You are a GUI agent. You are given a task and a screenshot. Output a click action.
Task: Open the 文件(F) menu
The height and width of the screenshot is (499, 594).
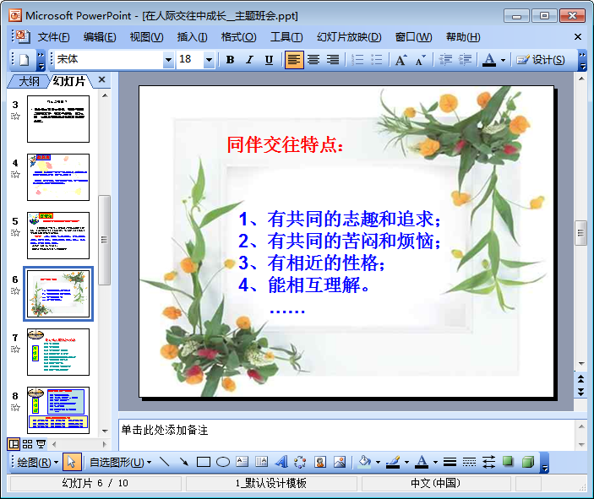[x=53, y=37]
